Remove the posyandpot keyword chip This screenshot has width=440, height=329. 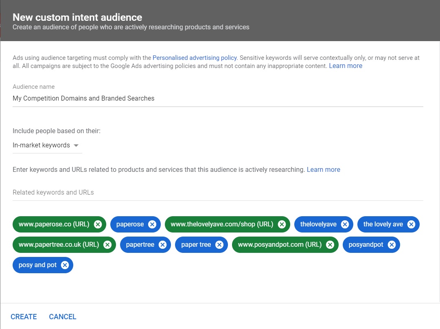click(392, 245)
